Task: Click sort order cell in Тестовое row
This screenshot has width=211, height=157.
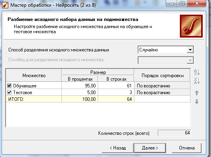Action: [x=162, y=93]
